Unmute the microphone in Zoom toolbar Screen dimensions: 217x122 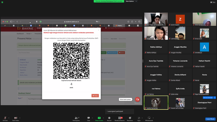tap(5, 119)
